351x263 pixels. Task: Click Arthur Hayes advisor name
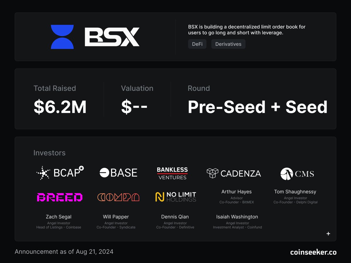pyautogui.click(x=236, y=192)
